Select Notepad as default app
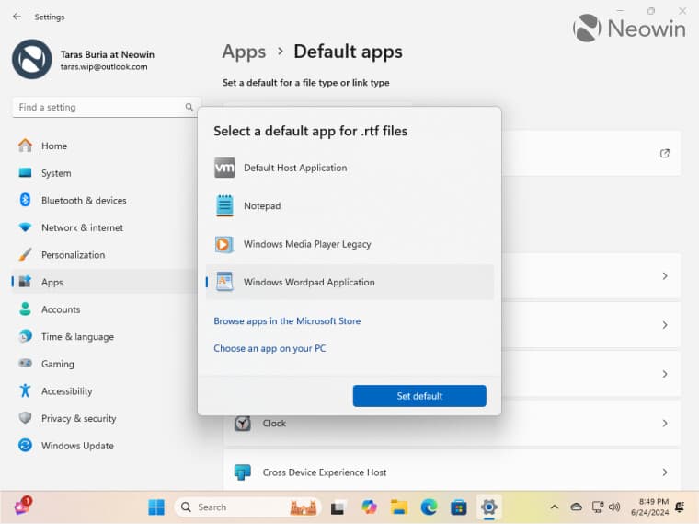The height and width of the screenshot is (524, 699). coord(349,205)
